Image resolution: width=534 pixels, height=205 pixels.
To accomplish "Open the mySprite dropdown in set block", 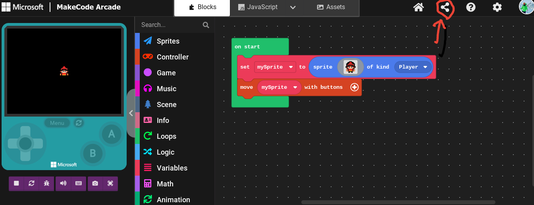I will 275,67.
